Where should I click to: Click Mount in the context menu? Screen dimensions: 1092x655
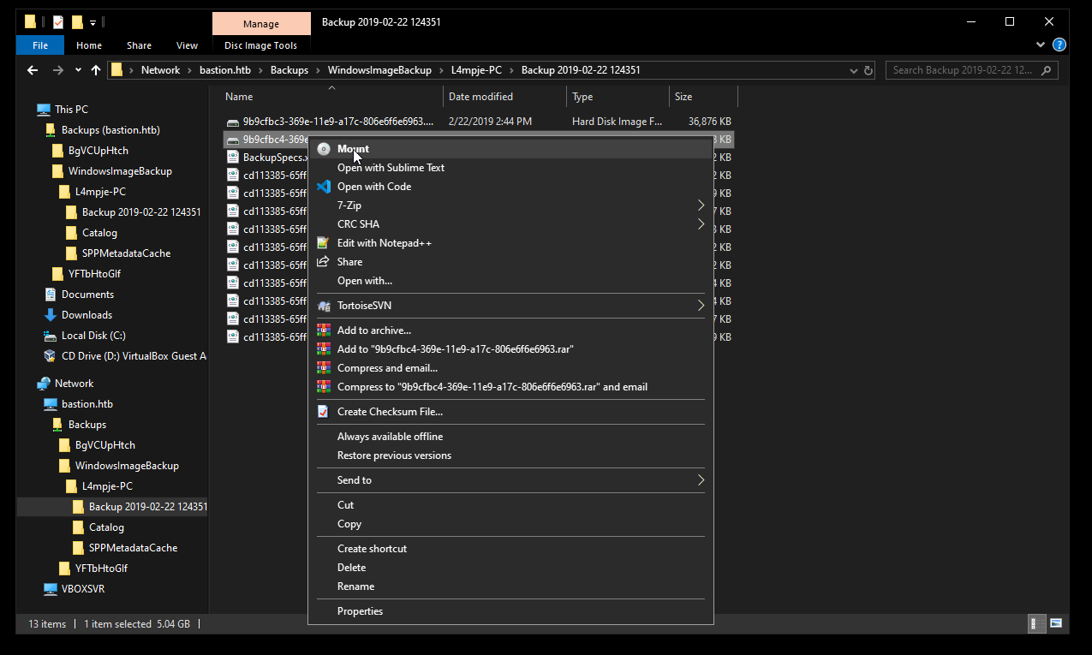[x=353, y=149]
